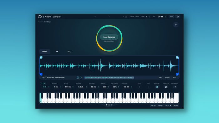Click the small icon next to the preset name
The width and height of the screenshot is (219, 123).
click(126, 17)
